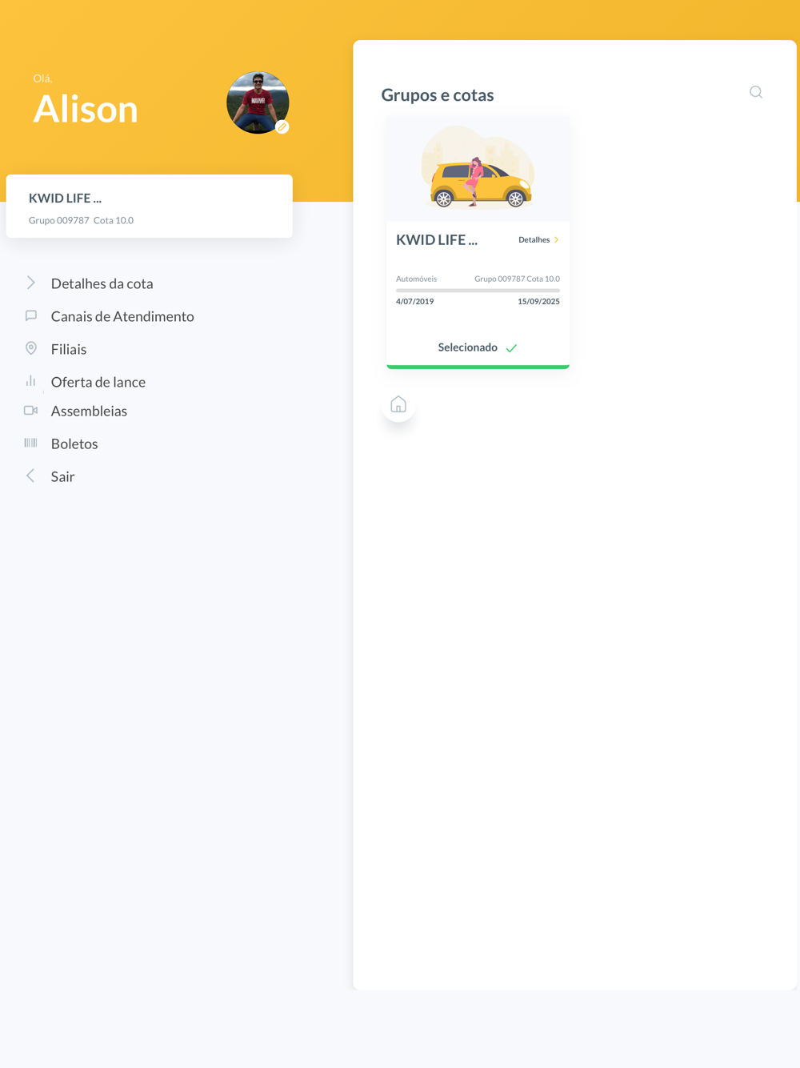Click the Automóveis category label
800x1068 pixels.
[x=416, y=279]
